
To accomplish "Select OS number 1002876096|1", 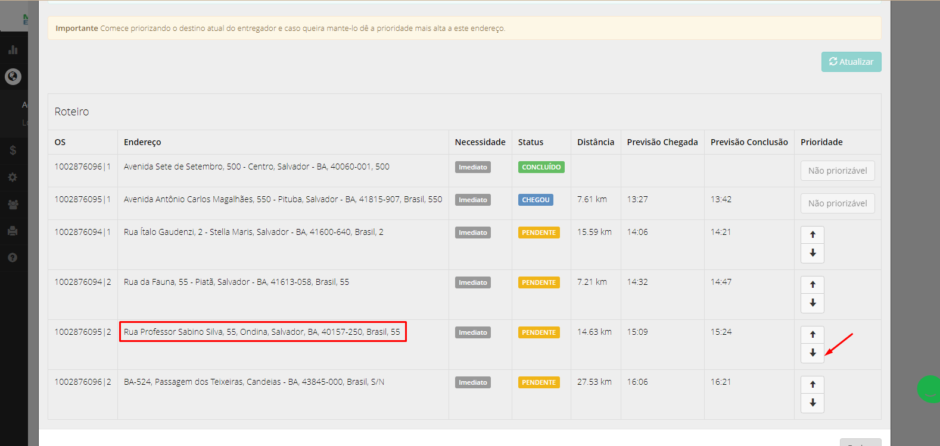I will [83, 167].
